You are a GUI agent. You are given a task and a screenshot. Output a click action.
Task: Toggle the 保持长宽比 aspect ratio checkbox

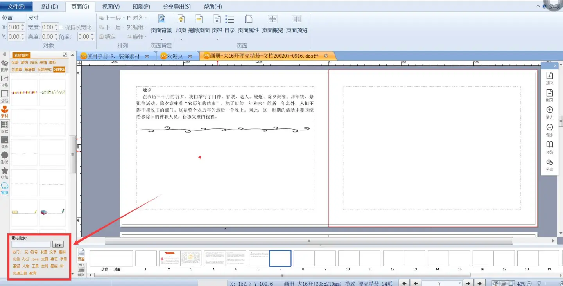point(61,27)
